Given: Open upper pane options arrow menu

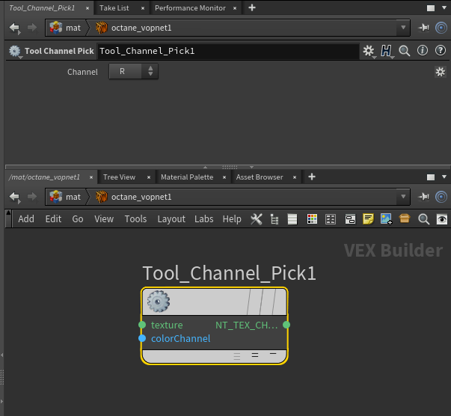Looking at the screenshot, I should coord(444,7).
